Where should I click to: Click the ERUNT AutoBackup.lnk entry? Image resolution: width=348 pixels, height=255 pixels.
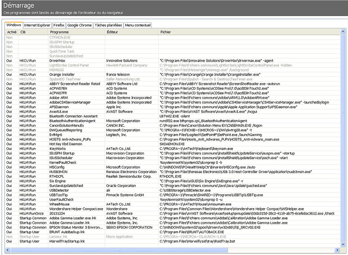coord(173,232)
